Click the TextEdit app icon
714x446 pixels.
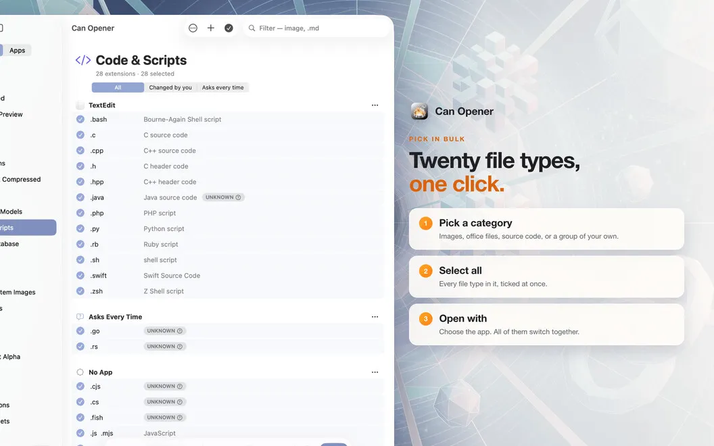point(80,105)
